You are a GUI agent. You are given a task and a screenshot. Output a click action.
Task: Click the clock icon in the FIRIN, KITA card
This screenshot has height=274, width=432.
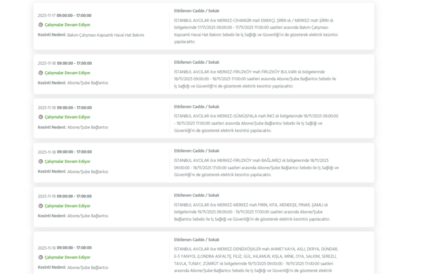point(40,206)
